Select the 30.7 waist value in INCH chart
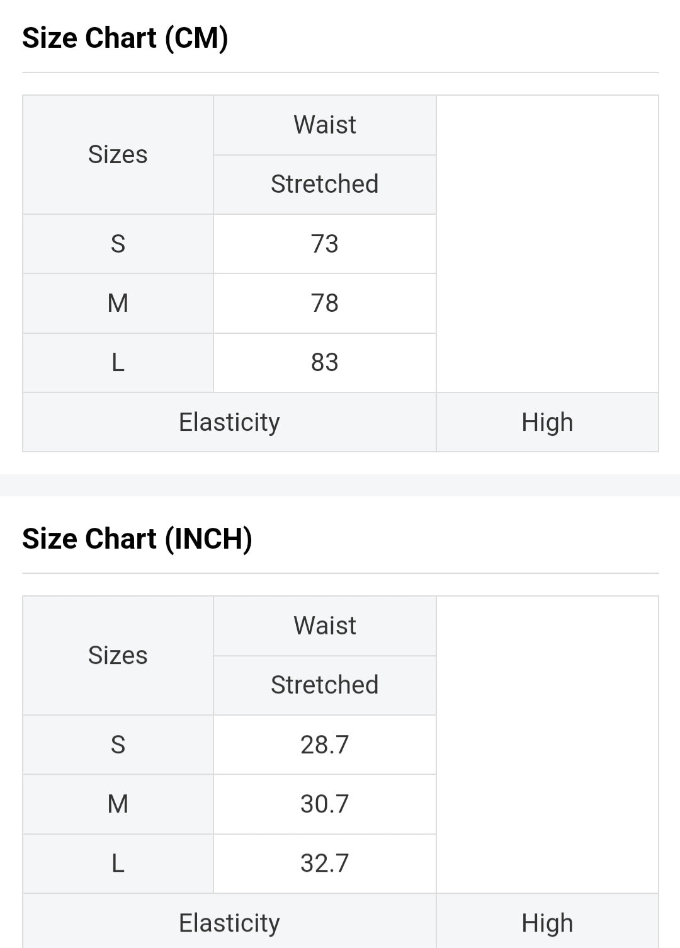The image size is (680, 948). (324, 804)
